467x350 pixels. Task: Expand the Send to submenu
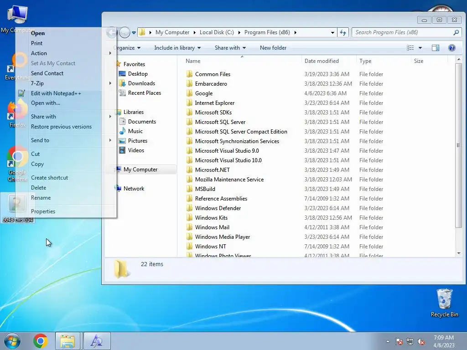pos(66,140)
